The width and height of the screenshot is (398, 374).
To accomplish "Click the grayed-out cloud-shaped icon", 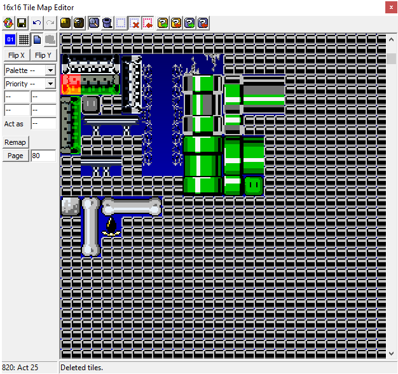I will pyautogui.click(x=50, y=39).
